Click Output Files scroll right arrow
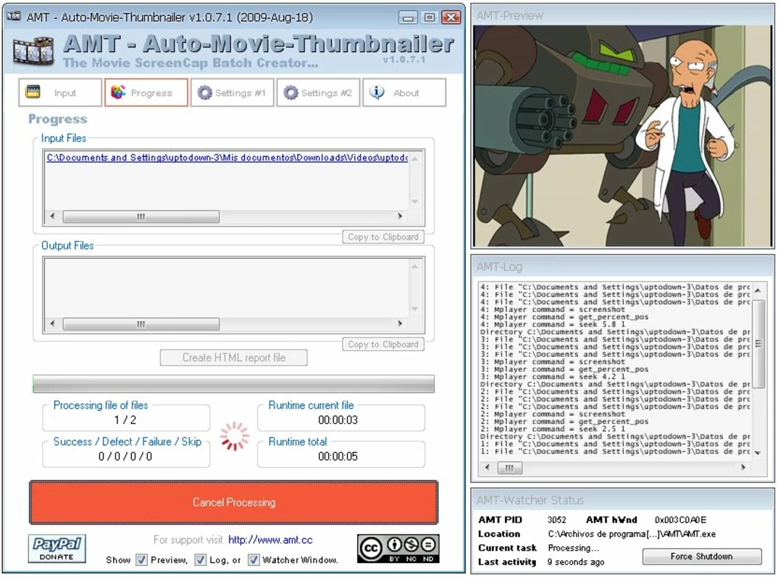The width and height of the screenshot is (778, 579). [400, 324]
